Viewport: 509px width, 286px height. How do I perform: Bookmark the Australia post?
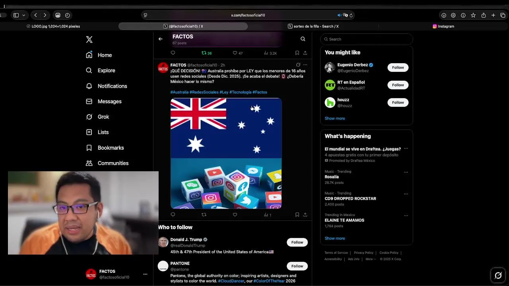point(297,214)
